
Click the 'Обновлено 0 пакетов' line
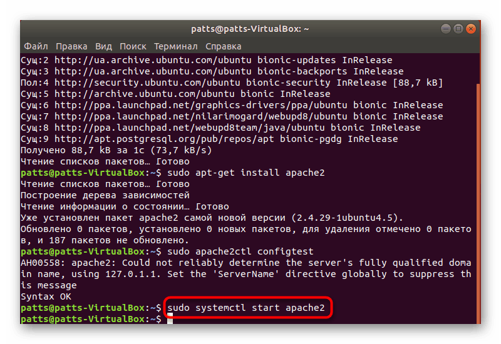coord(245,235)
